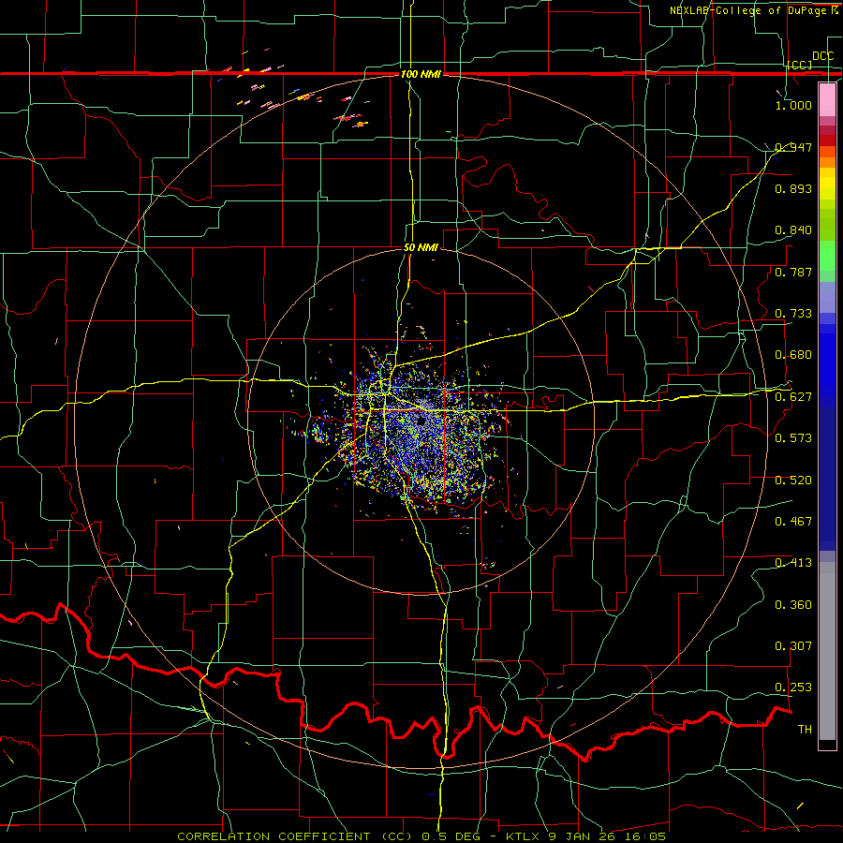Click the 0.307 scale value
The width and height of the screenshot is (843, 843).
tap(793, 646)
